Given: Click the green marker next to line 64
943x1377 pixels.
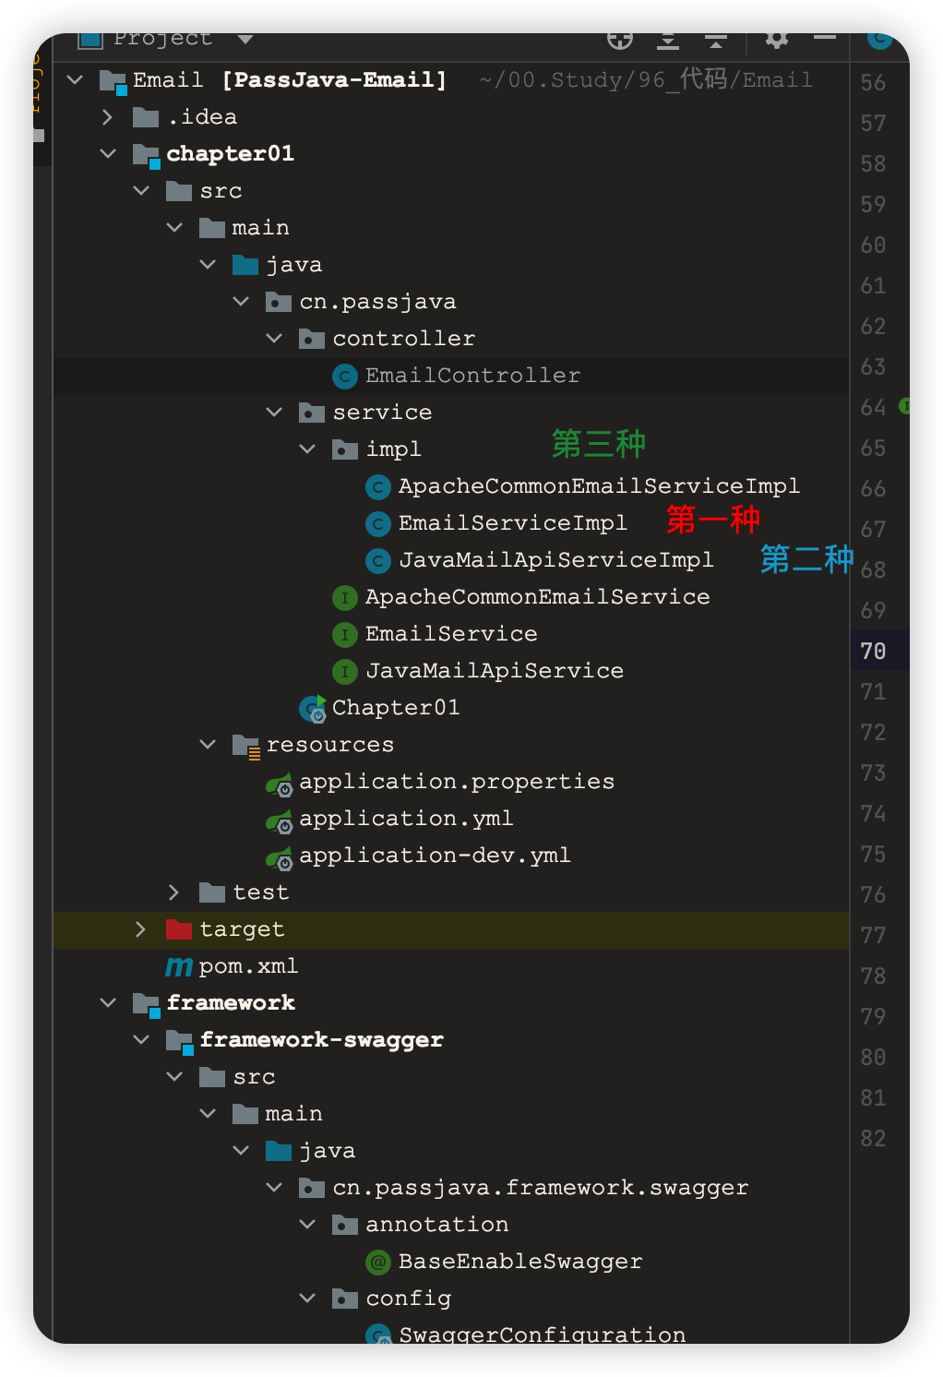Looking at the screenshot, I should (902, 406).
